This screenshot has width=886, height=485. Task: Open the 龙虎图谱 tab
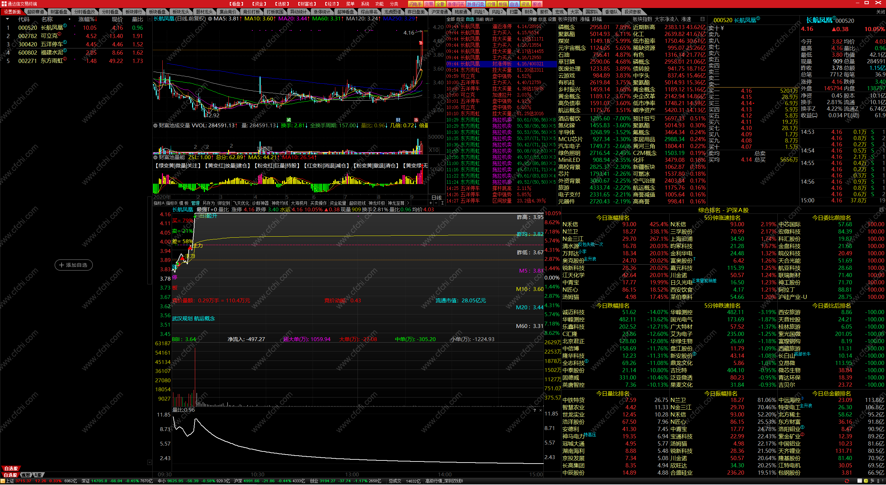coord(392,12)
